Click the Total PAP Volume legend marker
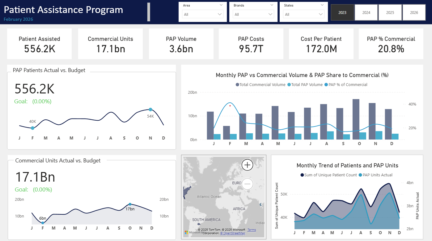Image resolution: width=432 pixels, height=241 pixels. pos(289,85)
